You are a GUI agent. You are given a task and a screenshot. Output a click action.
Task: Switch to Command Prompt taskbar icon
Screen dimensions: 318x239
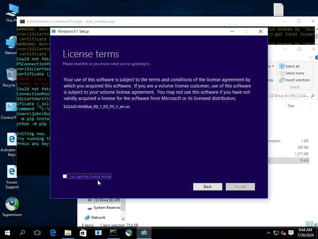coord(113,233)
